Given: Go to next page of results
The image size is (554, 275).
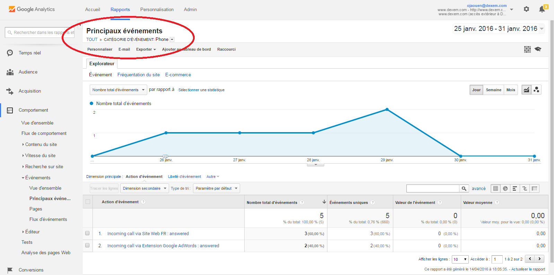Looking at the screenshot, I should [x=539, y=259].
